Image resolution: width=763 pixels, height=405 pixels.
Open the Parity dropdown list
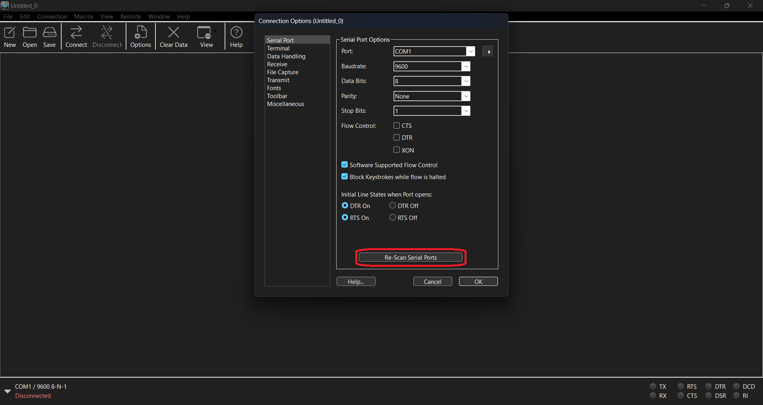[466, 96]
